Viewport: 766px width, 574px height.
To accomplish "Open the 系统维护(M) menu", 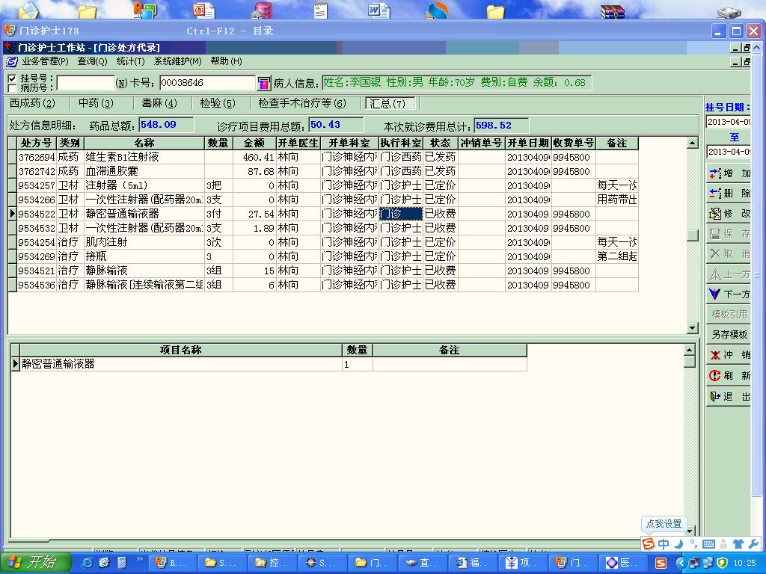I will click(178, 61).
